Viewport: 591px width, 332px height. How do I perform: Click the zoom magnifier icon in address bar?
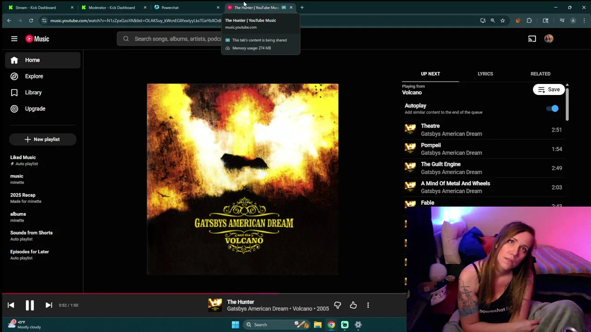(493, 20)
